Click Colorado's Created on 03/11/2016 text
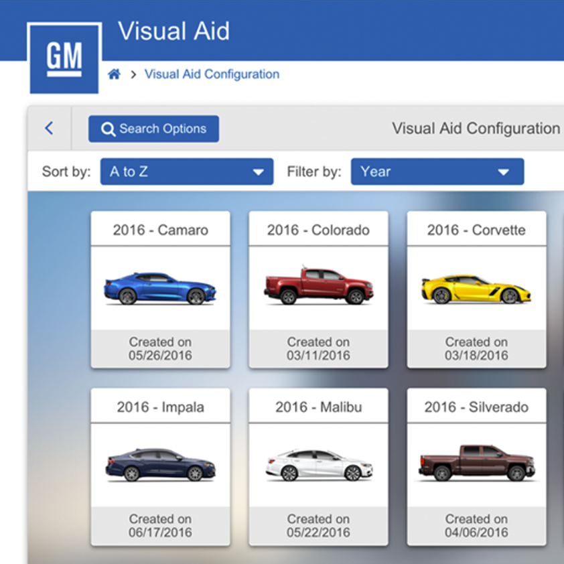The width and height of the screenshot is (564, 564). pos(318,348)
